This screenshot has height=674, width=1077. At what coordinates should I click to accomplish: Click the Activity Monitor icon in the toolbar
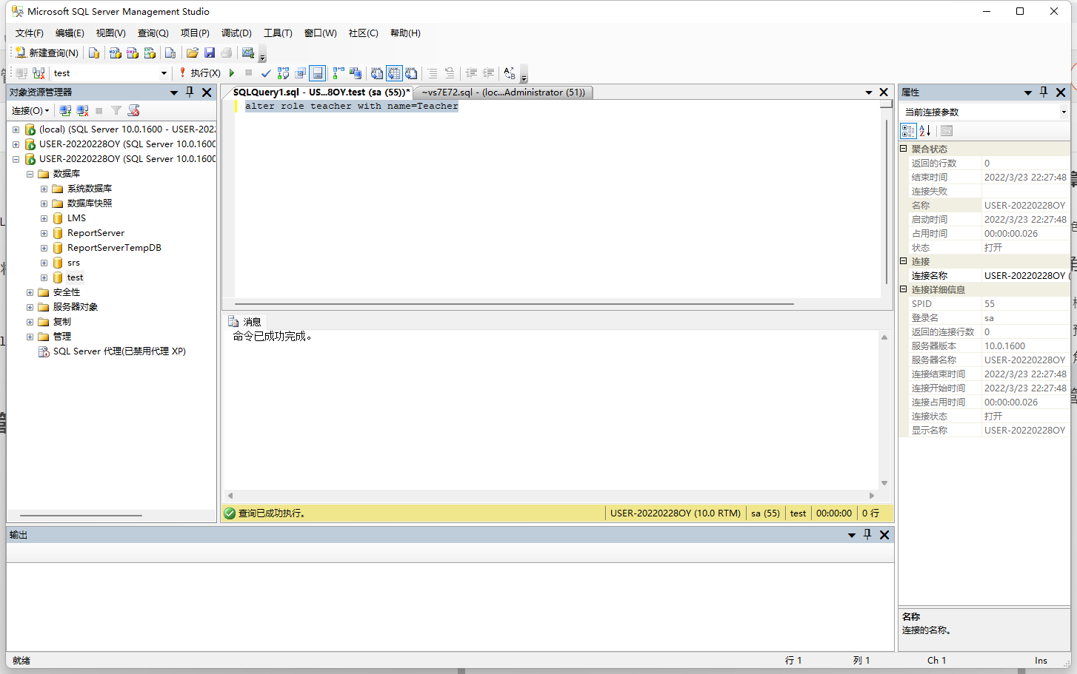248,53
